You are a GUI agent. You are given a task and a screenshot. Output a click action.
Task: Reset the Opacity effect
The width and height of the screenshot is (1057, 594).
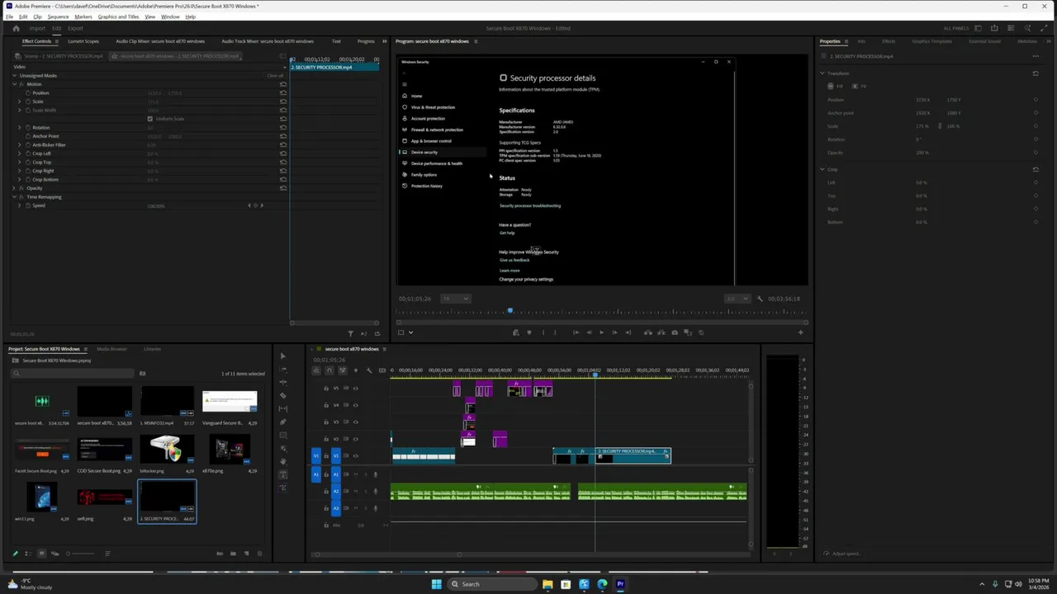(283, 188)
